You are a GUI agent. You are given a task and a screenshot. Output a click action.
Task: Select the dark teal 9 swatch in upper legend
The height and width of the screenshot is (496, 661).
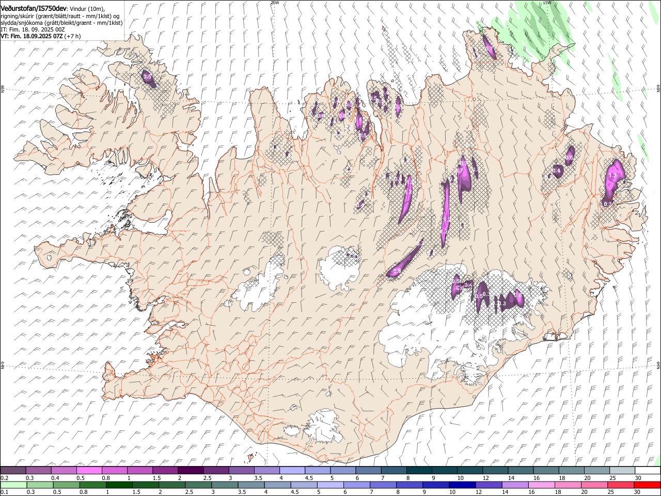pyautogui.click(x=445, y=471)
